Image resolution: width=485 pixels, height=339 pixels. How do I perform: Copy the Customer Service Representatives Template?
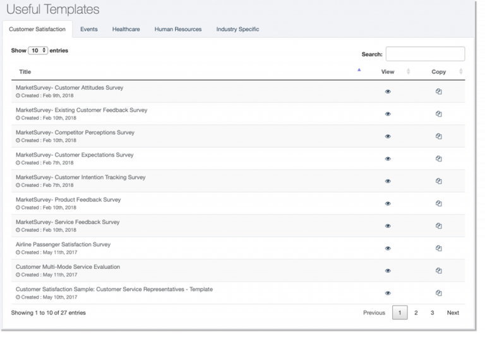pyautogui.click(x=439, y=293)
